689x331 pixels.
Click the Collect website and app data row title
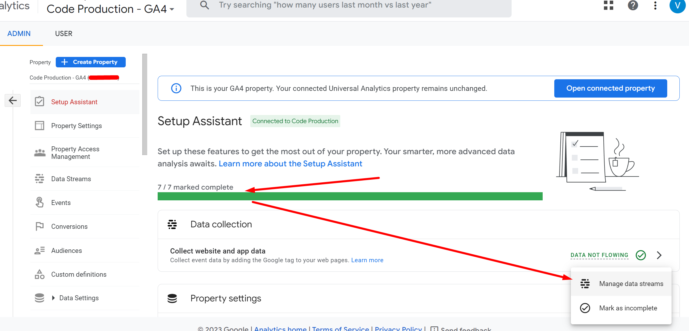(x=218, y=251)
